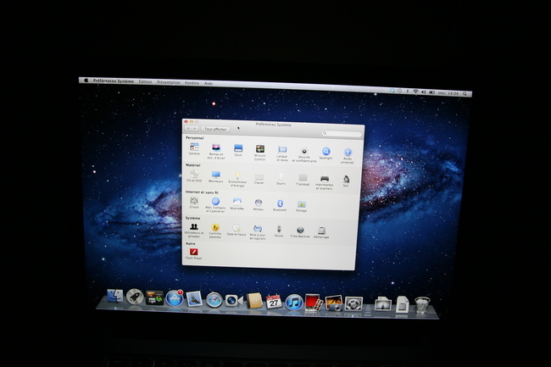Image resolution: width=551 pixels, height=367 pixels.
Task: Open Mise à jour de logiciels pane
Action: click(258, 233)
